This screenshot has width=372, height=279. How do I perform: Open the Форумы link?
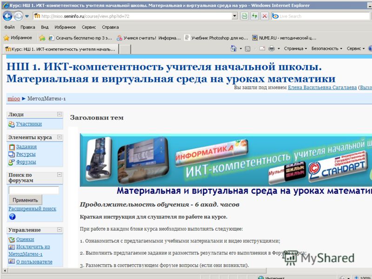tap(26, 162)
